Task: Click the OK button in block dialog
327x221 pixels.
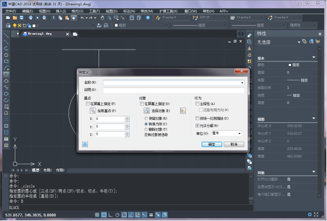Action: tap(212, 144)
